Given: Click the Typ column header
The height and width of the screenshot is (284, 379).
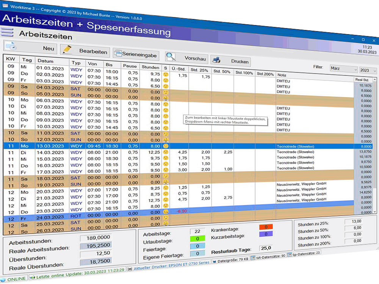Looking at the screenshot, I should 77,63.
